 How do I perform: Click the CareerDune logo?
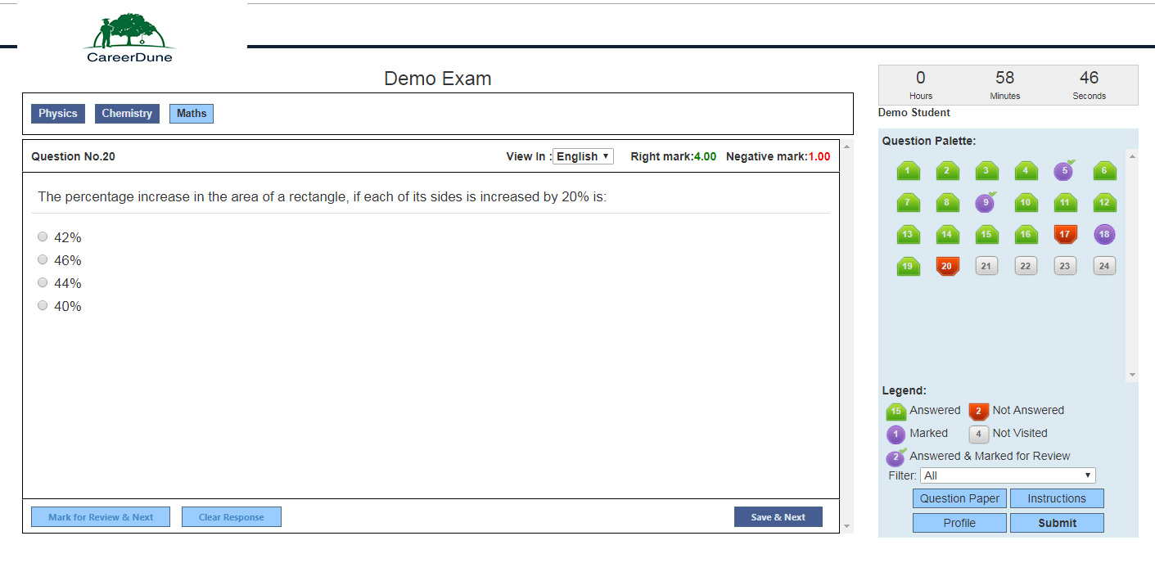click(x=130, y=38)
